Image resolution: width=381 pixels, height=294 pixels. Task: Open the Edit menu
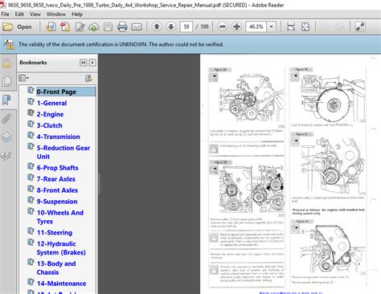tap(19, 14)
